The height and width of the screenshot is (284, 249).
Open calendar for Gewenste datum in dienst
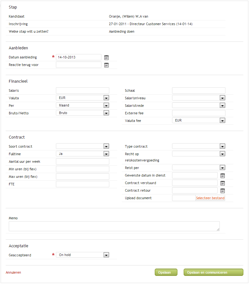pyautogui.click(x=222, y=176)
